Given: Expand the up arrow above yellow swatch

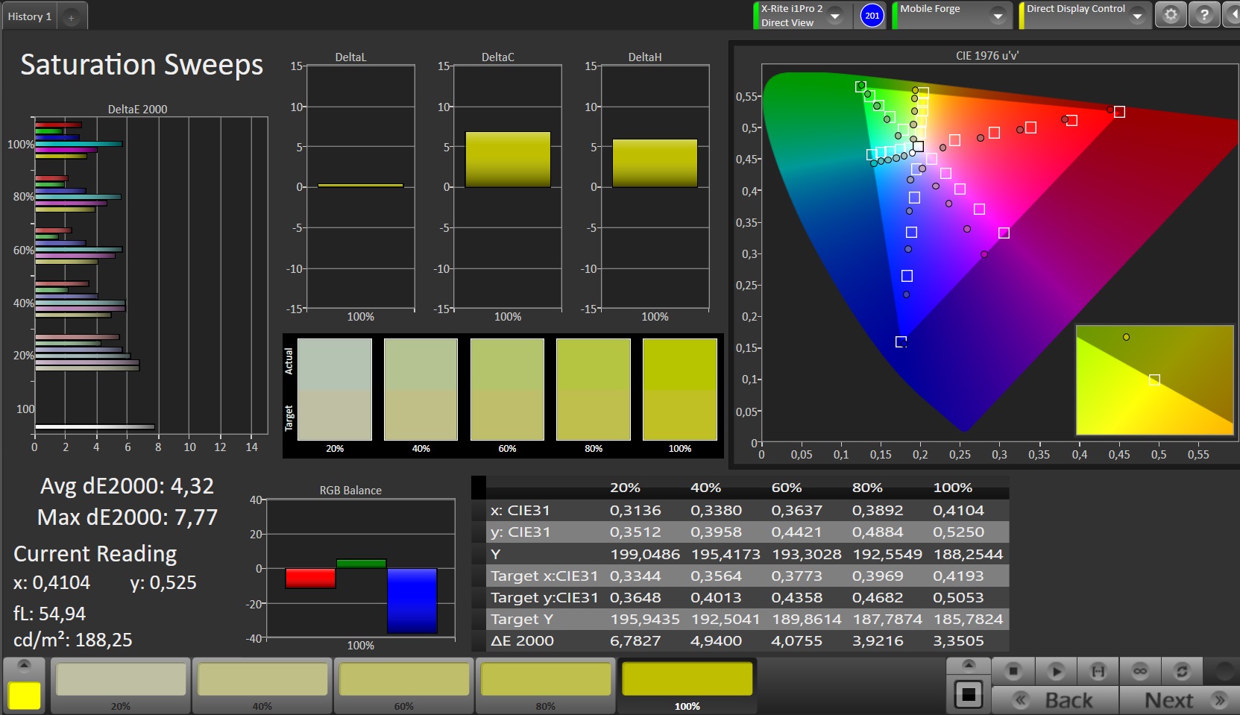Looking at the screenshot, I should point(25,664).
